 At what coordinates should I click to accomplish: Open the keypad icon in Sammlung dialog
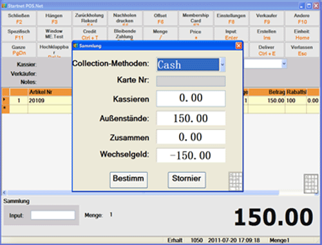[236, 181]
